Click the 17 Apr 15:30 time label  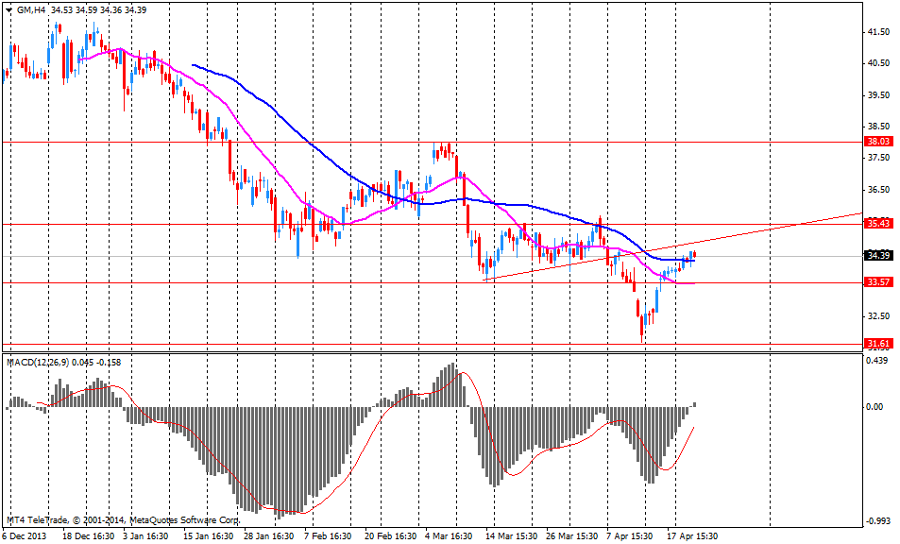[693, 535]
